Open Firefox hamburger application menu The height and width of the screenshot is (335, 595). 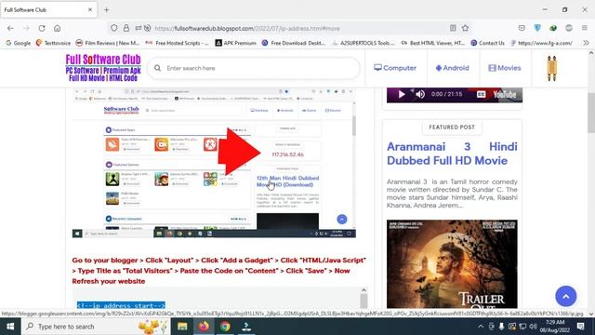point(585,28)
